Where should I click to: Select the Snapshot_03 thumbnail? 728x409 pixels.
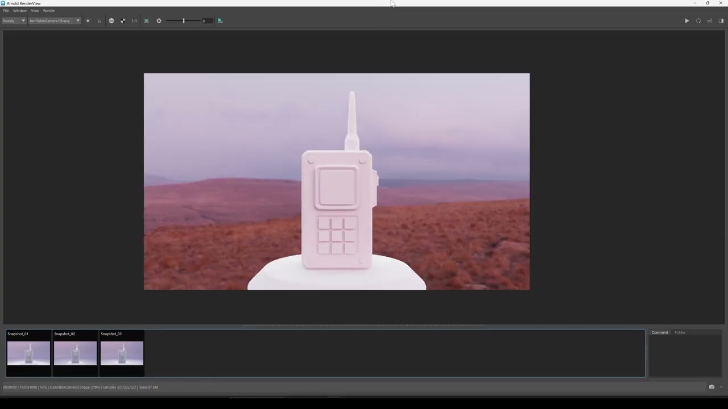point(122,353)
